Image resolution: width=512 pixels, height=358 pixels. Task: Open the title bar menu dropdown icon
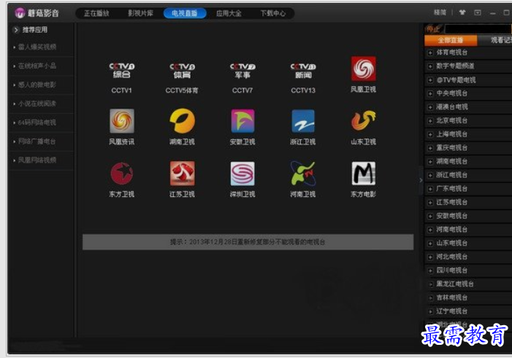pyautogui.click(x=478, y=12)
